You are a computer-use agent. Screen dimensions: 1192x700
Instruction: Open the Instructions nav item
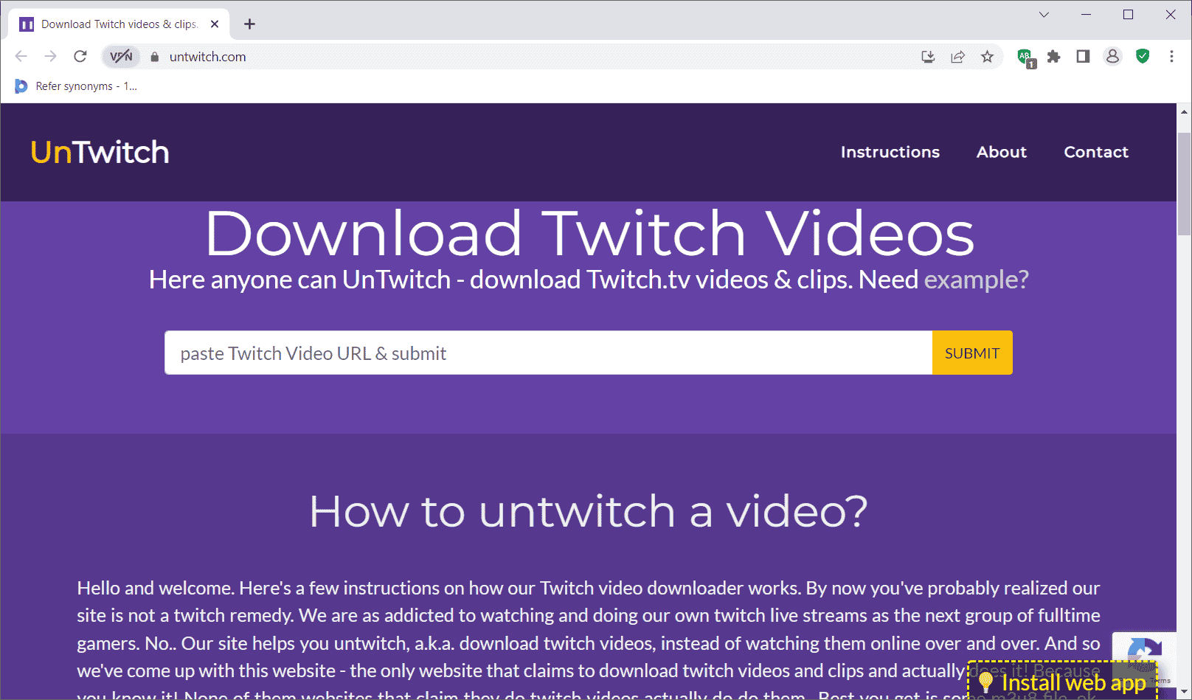pos(890,152)
